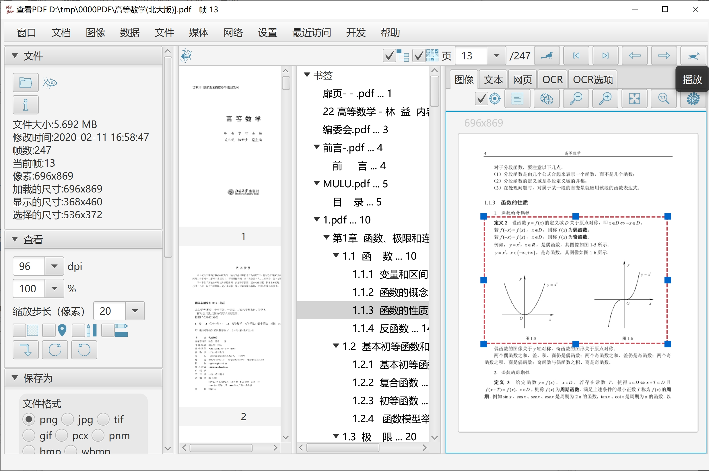Go to first page with skip-back icon
709x471 pixels.
(x=576, y=56)
